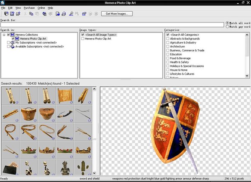251x182 pixels.
Task: Click the Business, Commerce & Trade label
Action: point(187,51)
